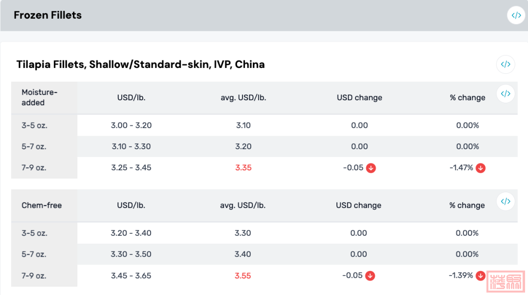
Task: Select the 3.45 - 3.65 price range cell
Action: (131, 275)
